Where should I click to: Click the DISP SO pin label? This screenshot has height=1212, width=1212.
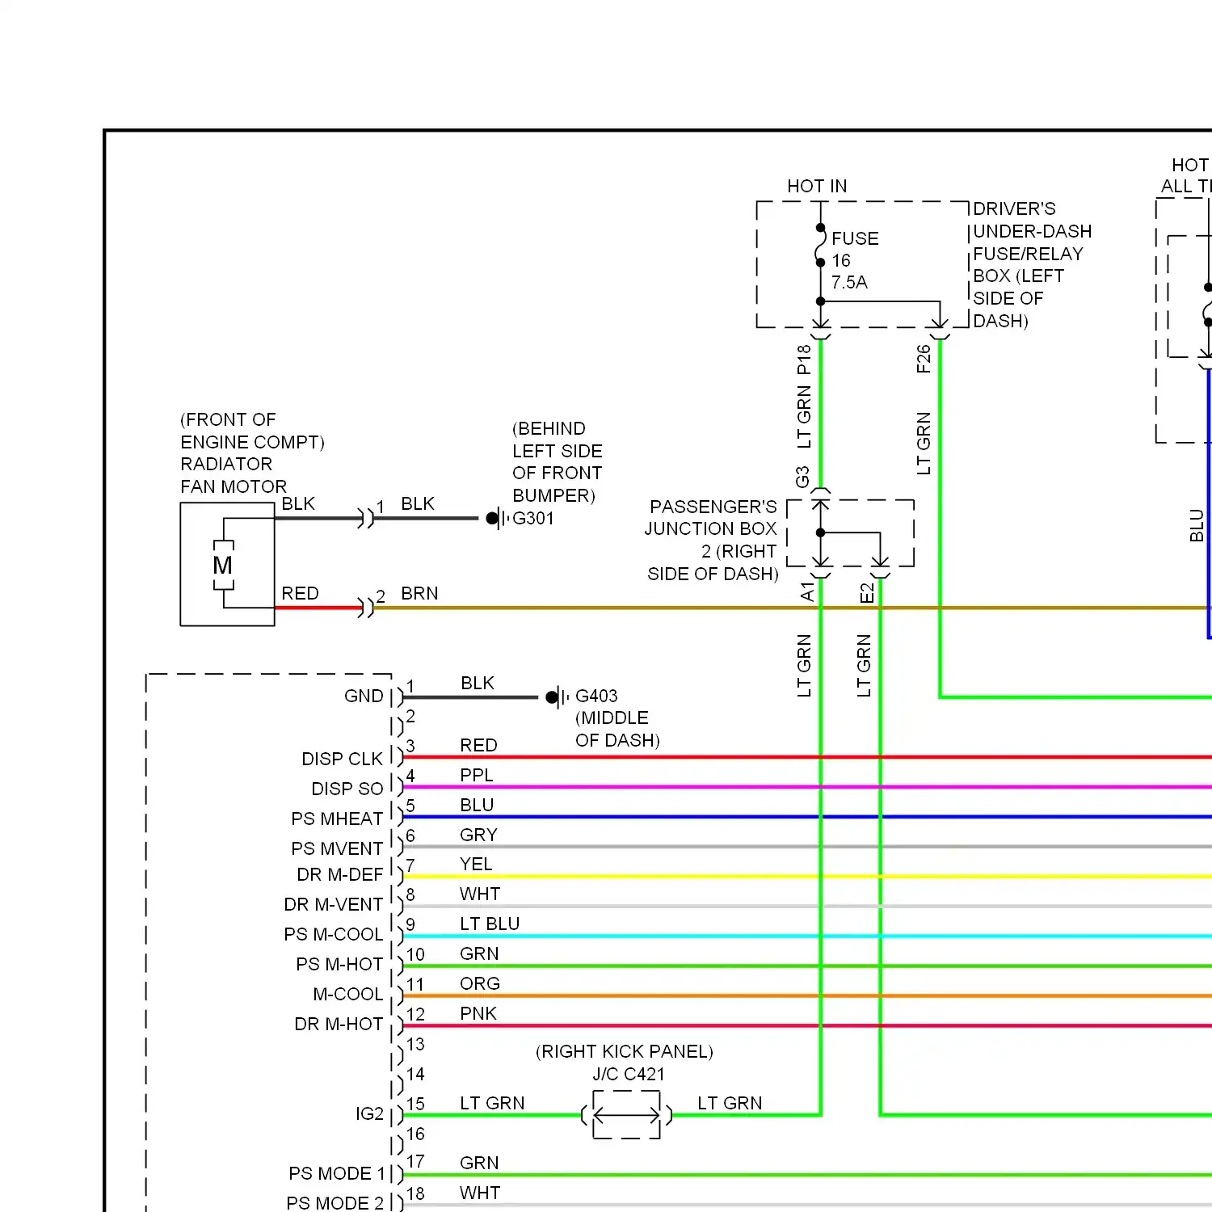pos(347,789)
